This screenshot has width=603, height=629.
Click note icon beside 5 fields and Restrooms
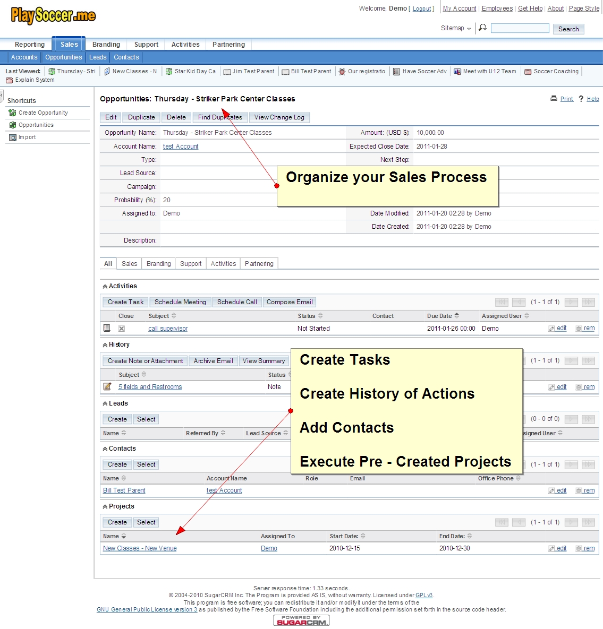click(107, 387)
